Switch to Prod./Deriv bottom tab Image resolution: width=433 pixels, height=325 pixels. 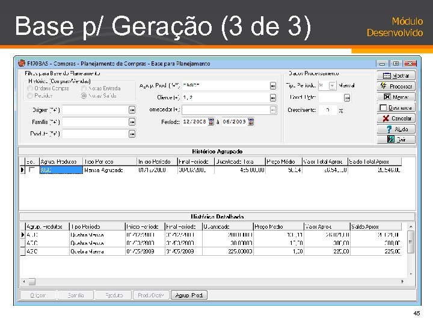point(152,296)
